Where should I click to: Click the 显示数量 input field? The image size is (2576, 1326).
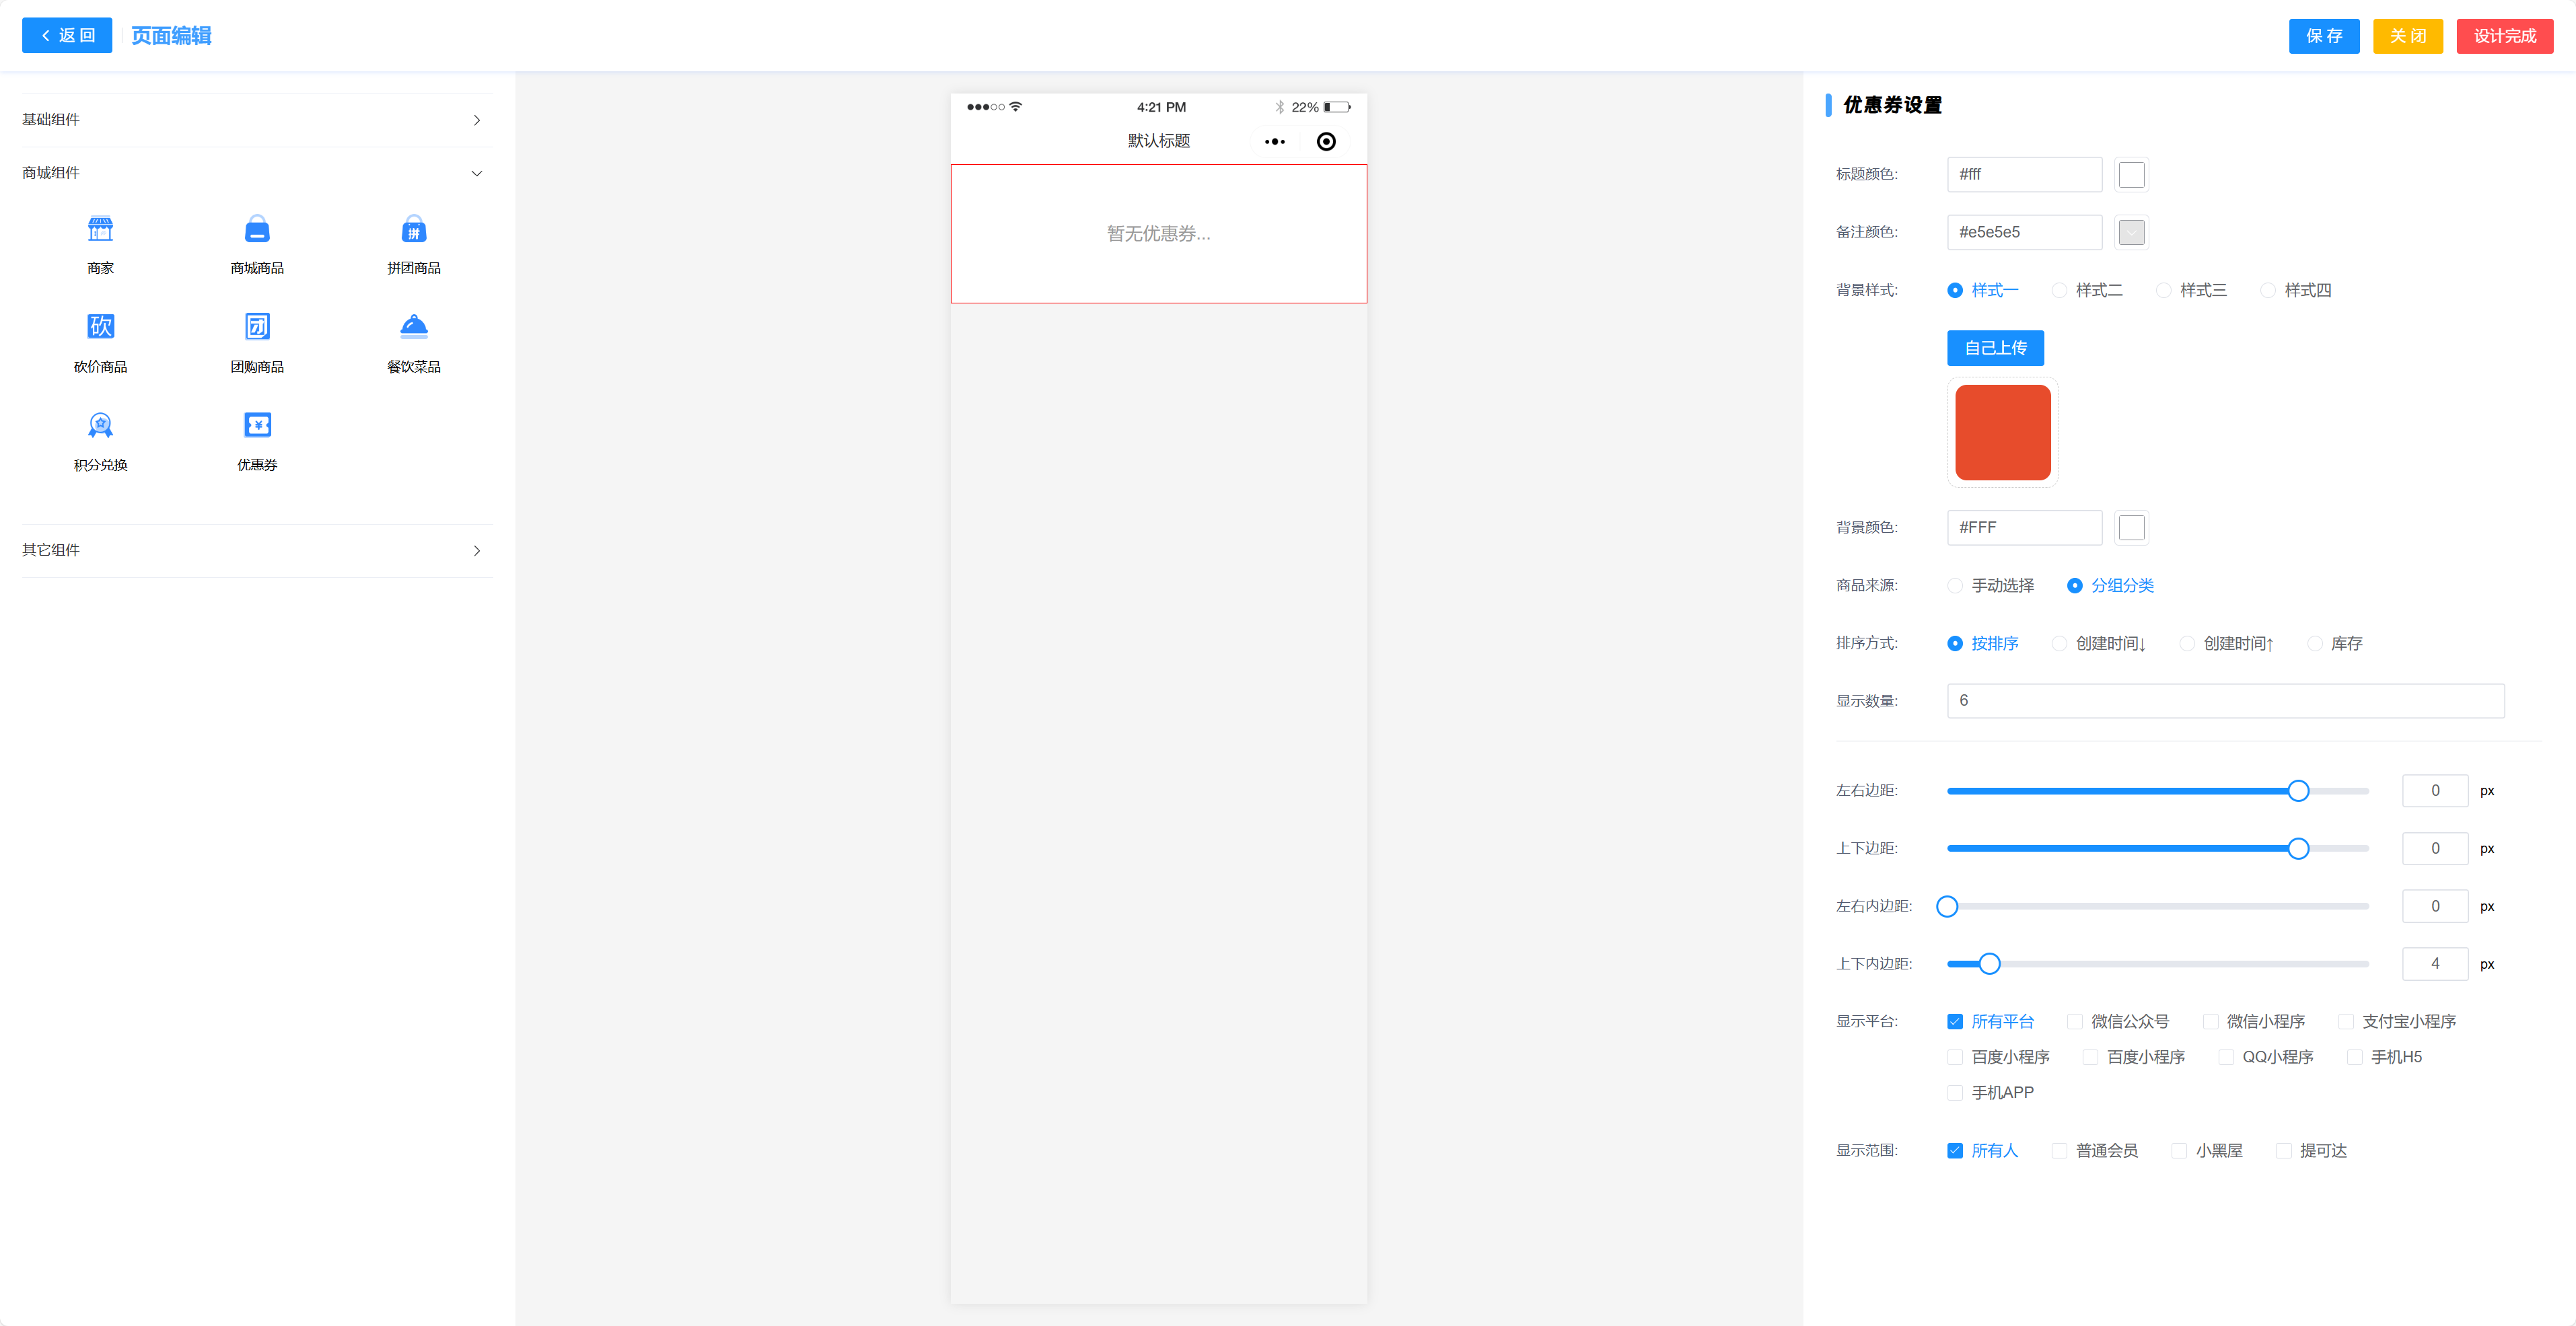[x=2224, y=701]
